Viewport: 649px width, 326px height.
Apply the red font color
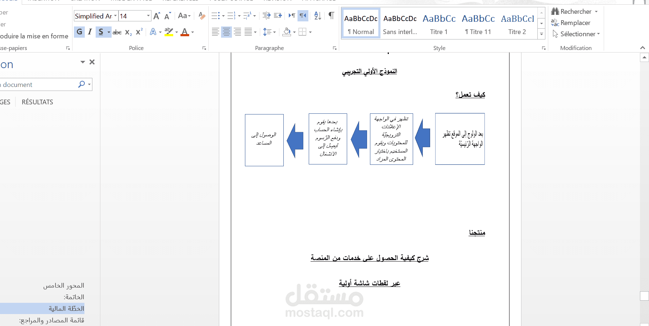185,32
